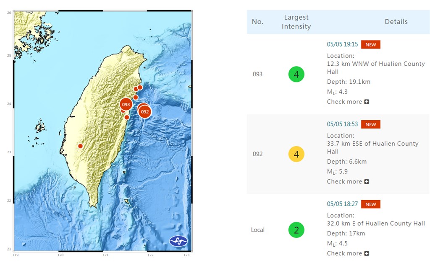
Task: Click green intensity 4 circle for earthquake 093
Action: tap(296, 75)
